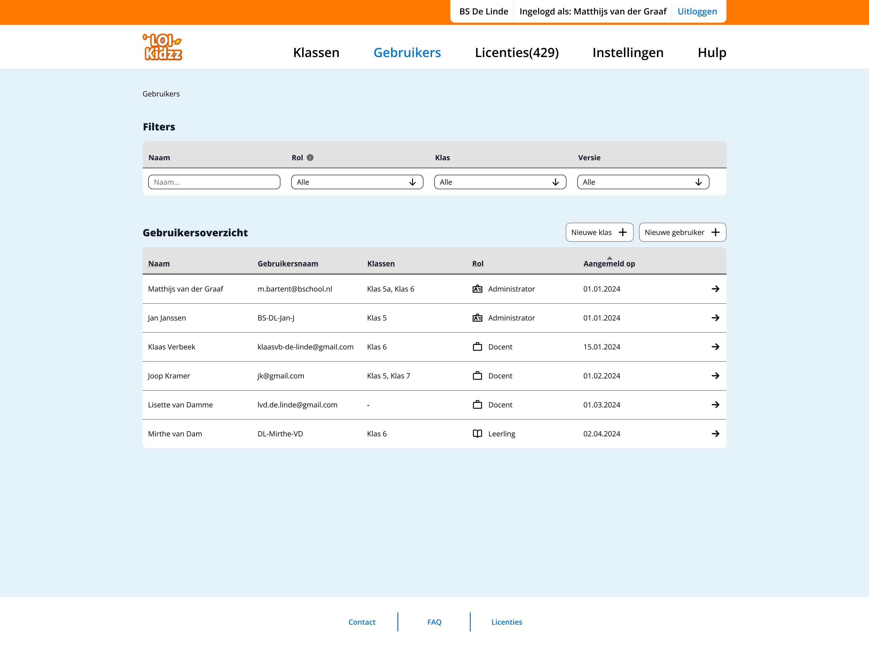Click lvd.de.linde@gmail.com username
The width and height of the screenshot is (869, 647).
(x=297, y=405)
